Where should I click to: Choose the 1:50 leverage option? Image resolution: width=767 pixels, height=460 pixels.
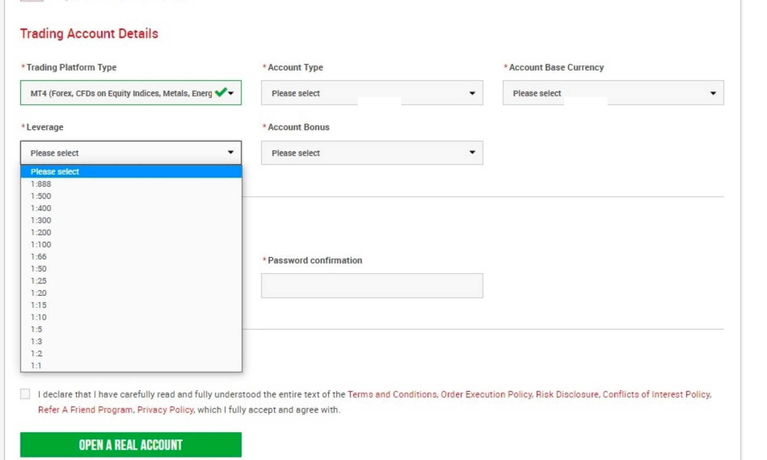click(39, 269)
